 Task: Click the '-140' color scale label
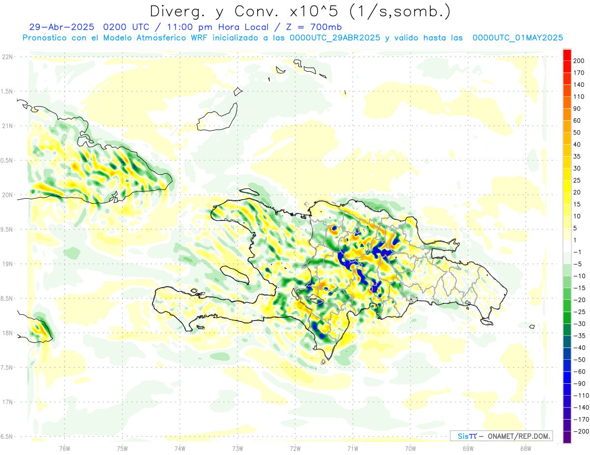(x=581, y=408)
